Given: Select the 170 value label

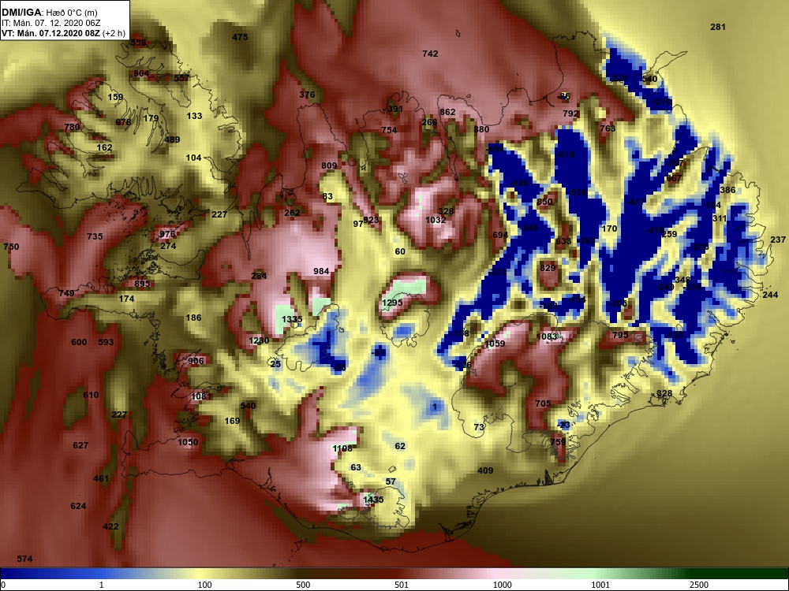Looking at the screenshot, I should point(609,229).
